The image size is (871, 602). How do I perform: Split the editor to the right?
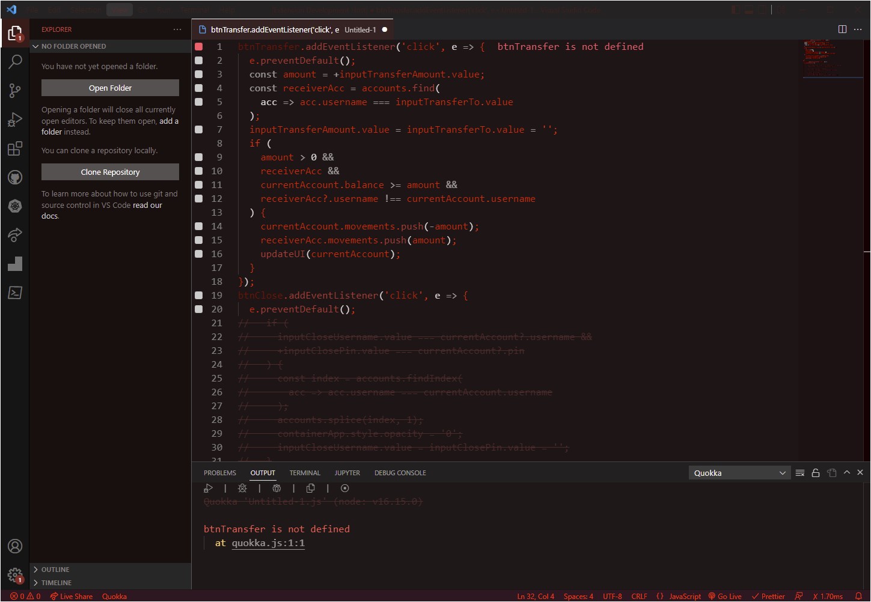coord(842,29)
